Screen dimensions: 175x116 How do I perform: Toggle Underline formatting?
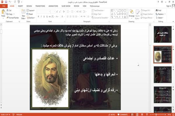point(44,17)
